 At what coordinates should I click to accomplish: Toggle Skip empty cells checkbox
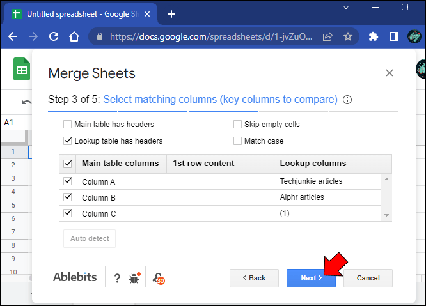tap(237, 124)
